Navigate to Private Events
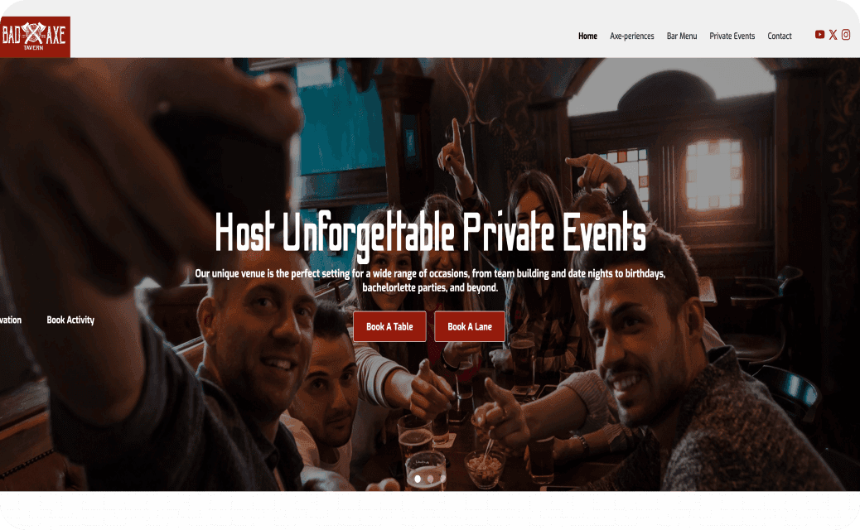This screenshot has height=530, width=860. point(732,36)
